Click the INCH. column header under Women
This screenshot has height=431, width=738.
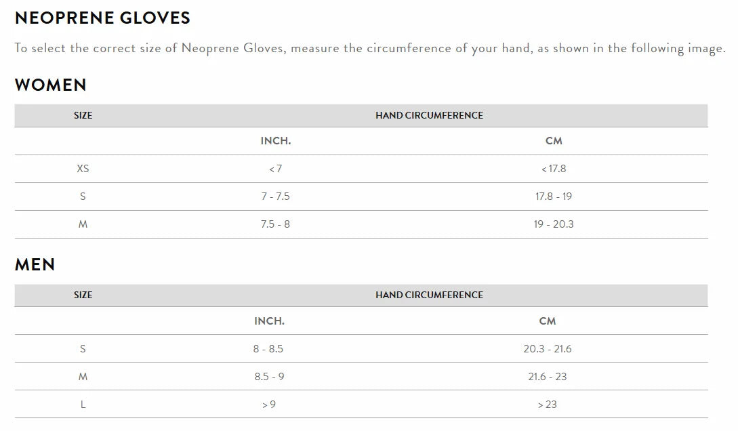pos(276,142)
